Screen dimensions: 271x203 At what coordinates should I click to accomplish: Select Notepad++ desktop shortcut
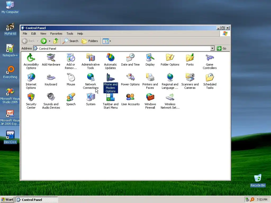[10, 50]
